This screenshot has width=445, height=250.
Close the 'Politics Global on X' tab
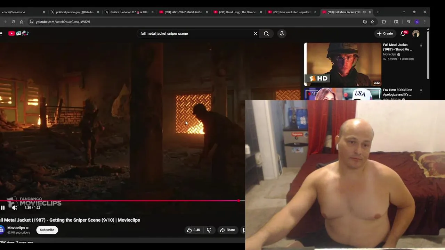tap(152, 12)
